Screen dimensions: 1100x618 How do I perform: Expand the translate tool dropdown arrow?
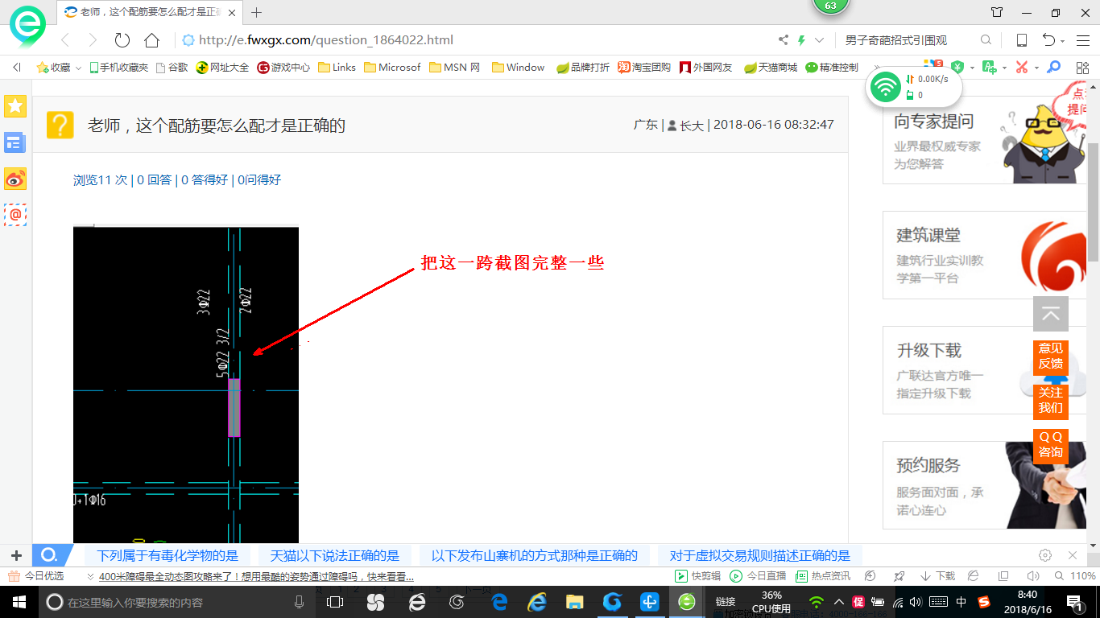[x=1004, y=68]
